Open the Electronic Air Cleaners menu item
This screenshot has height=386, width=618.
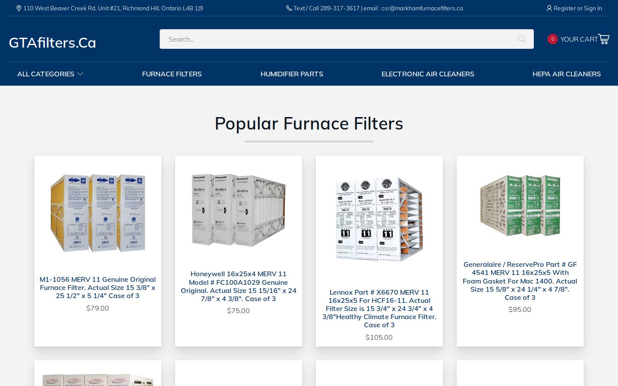(x=428, y=74)
